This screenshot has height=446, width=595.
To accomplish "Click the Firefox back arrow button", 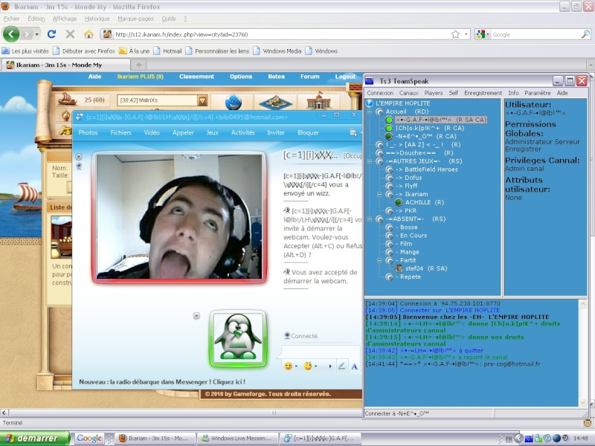I will 11,34.
